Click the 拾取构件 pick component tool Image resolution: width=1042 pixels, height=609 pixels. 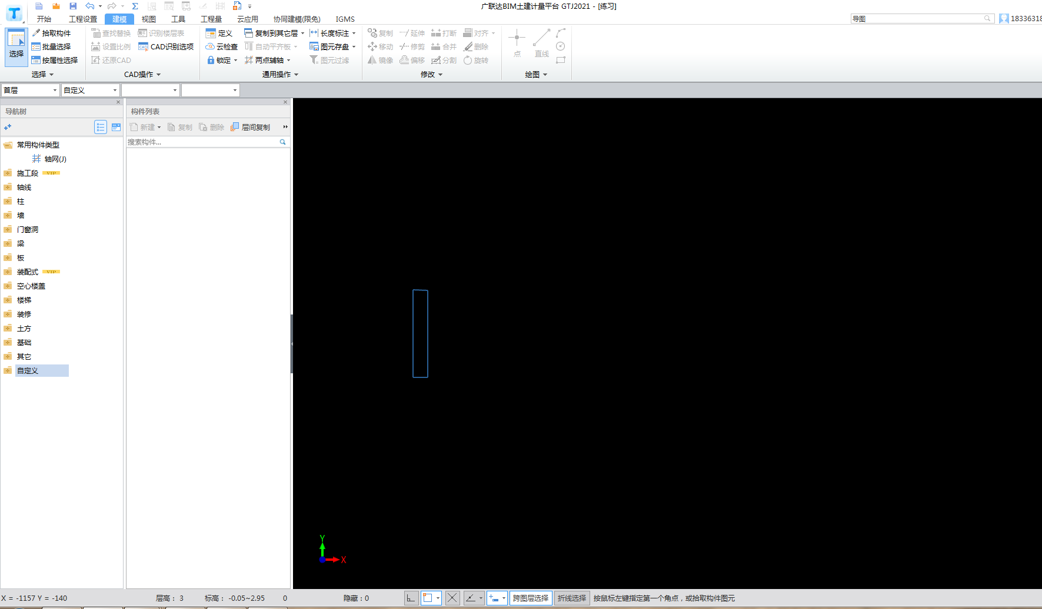point(51,33)
